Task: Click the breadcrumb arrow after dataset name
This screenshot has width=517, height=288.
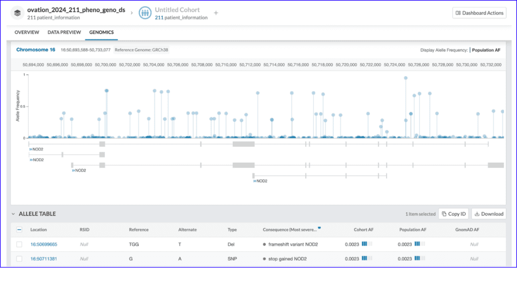Action: coord(132,13)
